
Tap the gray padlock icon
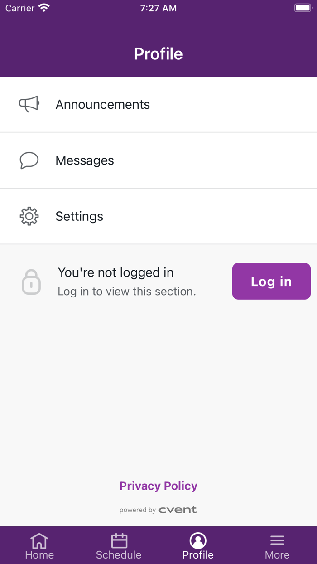coord(31,282)
